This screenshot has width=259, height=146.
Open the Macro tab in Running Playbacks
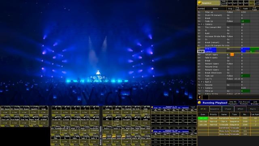[x=253, y=109]
